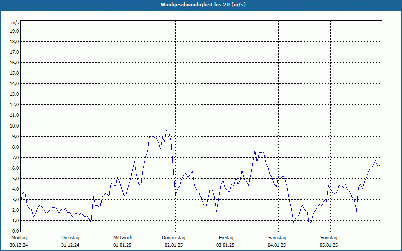The image size is (402, 251).
Task: Click the 'Donnerstag' day label
Action: pos(173,238)
